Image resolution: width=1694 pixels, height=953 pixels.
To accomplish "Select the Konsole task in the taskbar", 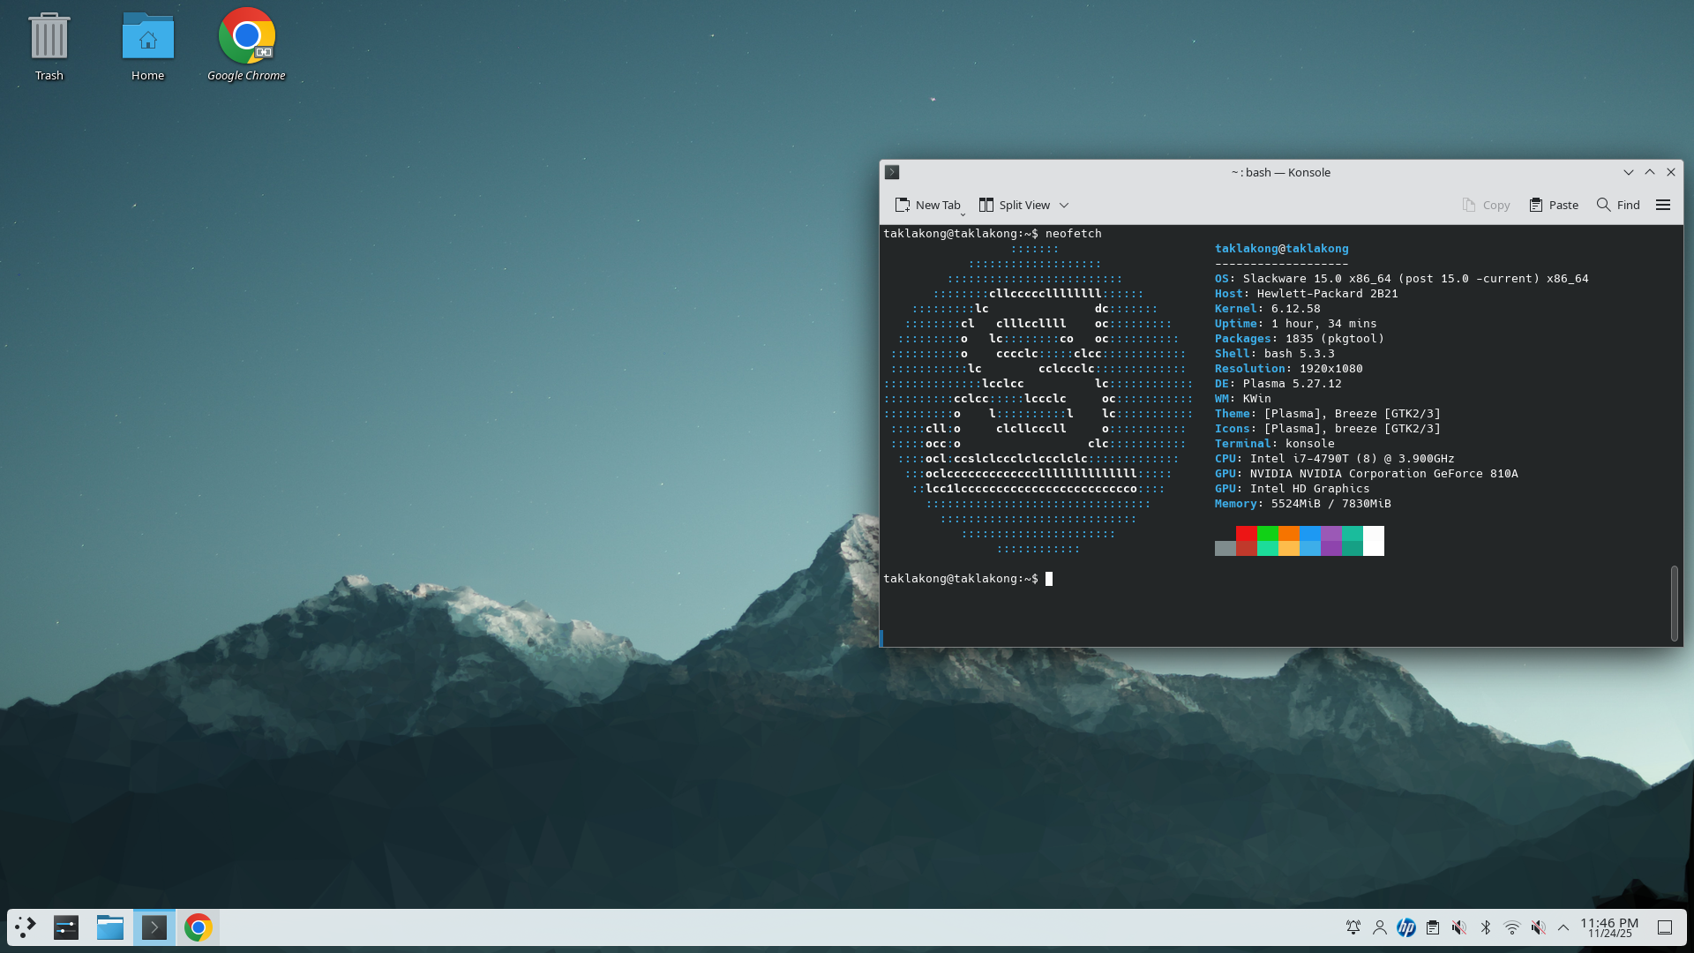I will pos(154,927).
